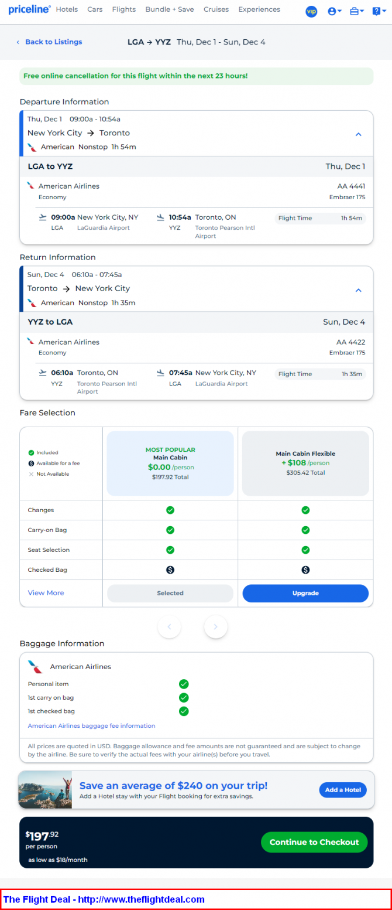Click Main Cabin Changes checkmark
The width and height of the screenshot is (392, 910).
click(170, 510)
